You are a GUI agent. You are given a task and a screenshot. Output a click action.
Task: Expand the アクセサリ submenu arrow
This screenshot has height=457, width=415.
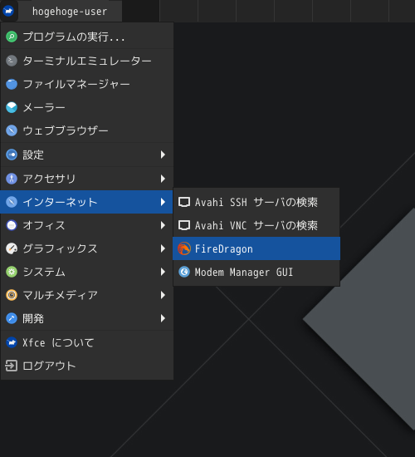[163, 179]
